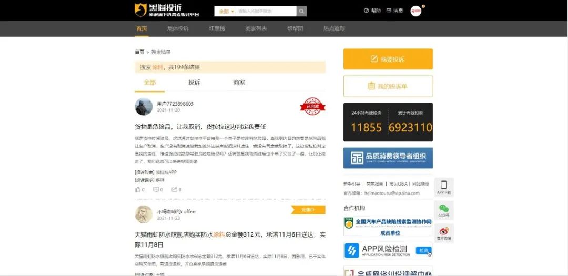The height and width of the screenshot is (276, 568).
Task: Focus the keyword search input field
Action: (x=266, y=11)
